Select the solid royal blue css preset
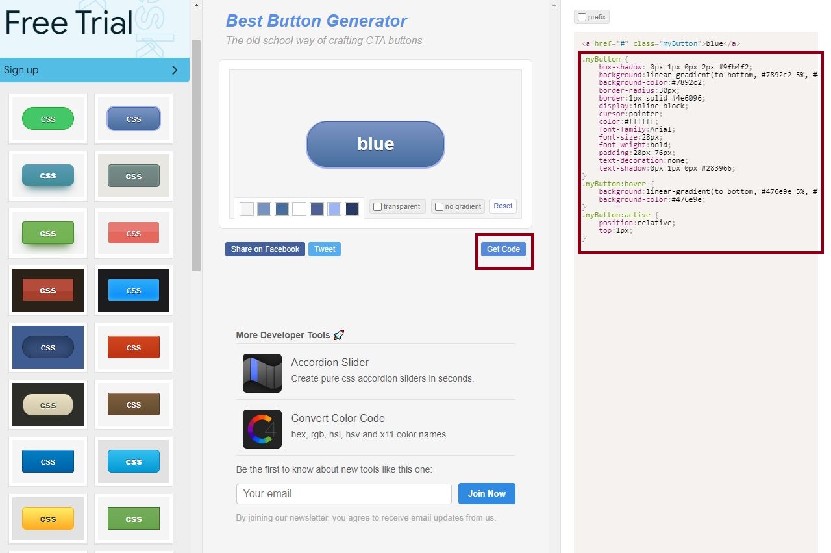Image resolution: width=831 pixels, height=553 pixels. 48,461
